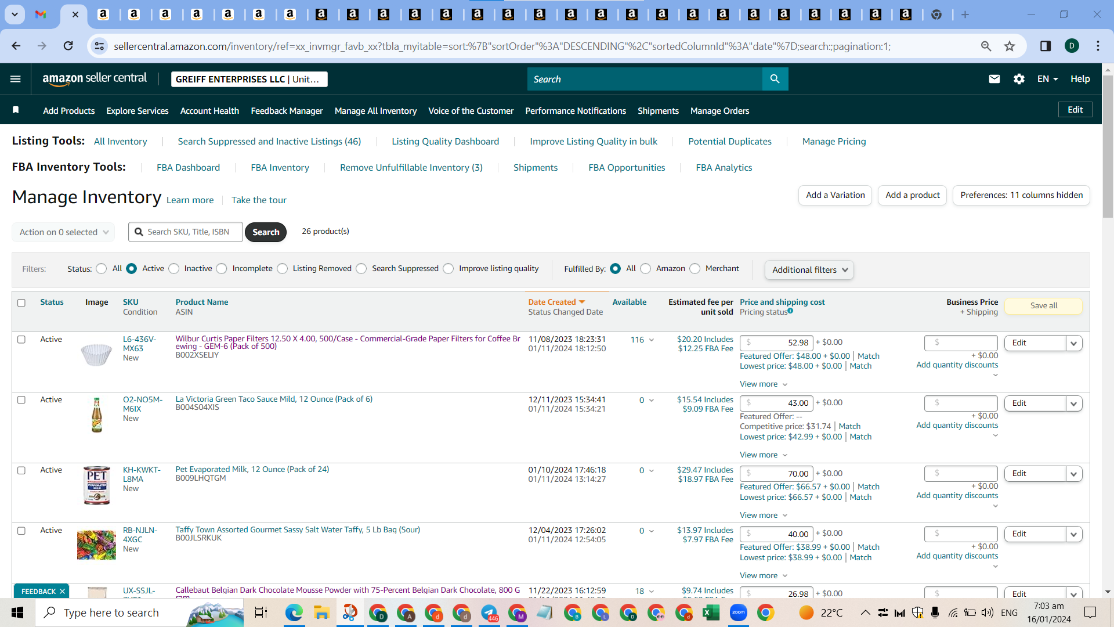Select the Search Suppressed radio button

361,268
